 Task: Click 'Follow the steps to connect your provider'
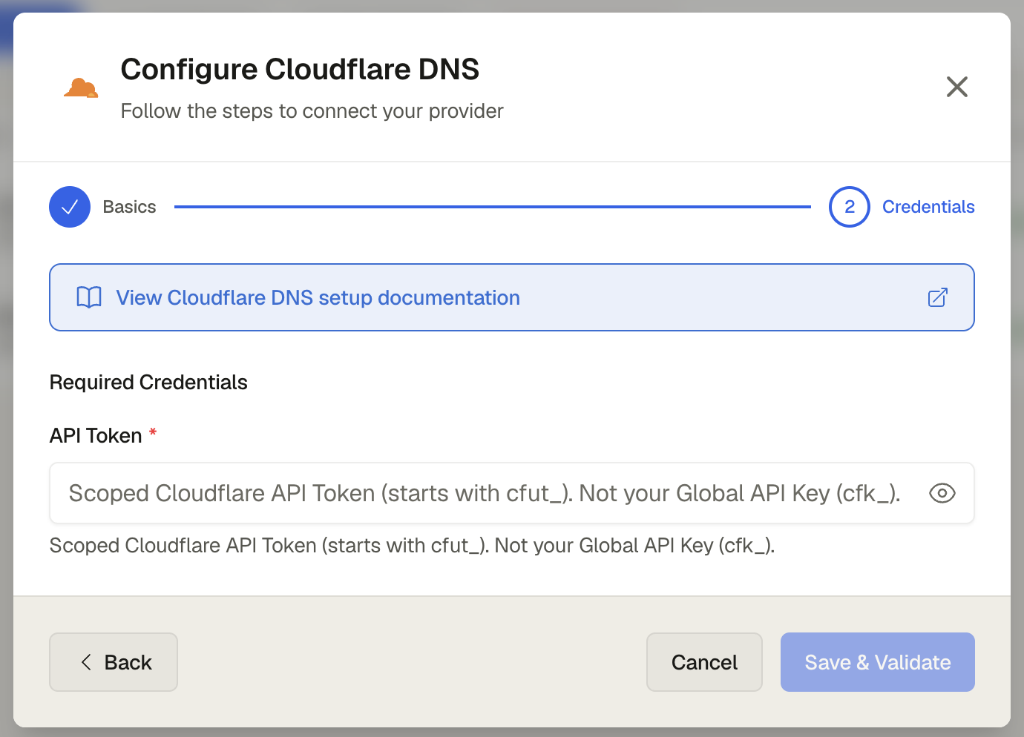pyautogui.click(x=312, y=111)
